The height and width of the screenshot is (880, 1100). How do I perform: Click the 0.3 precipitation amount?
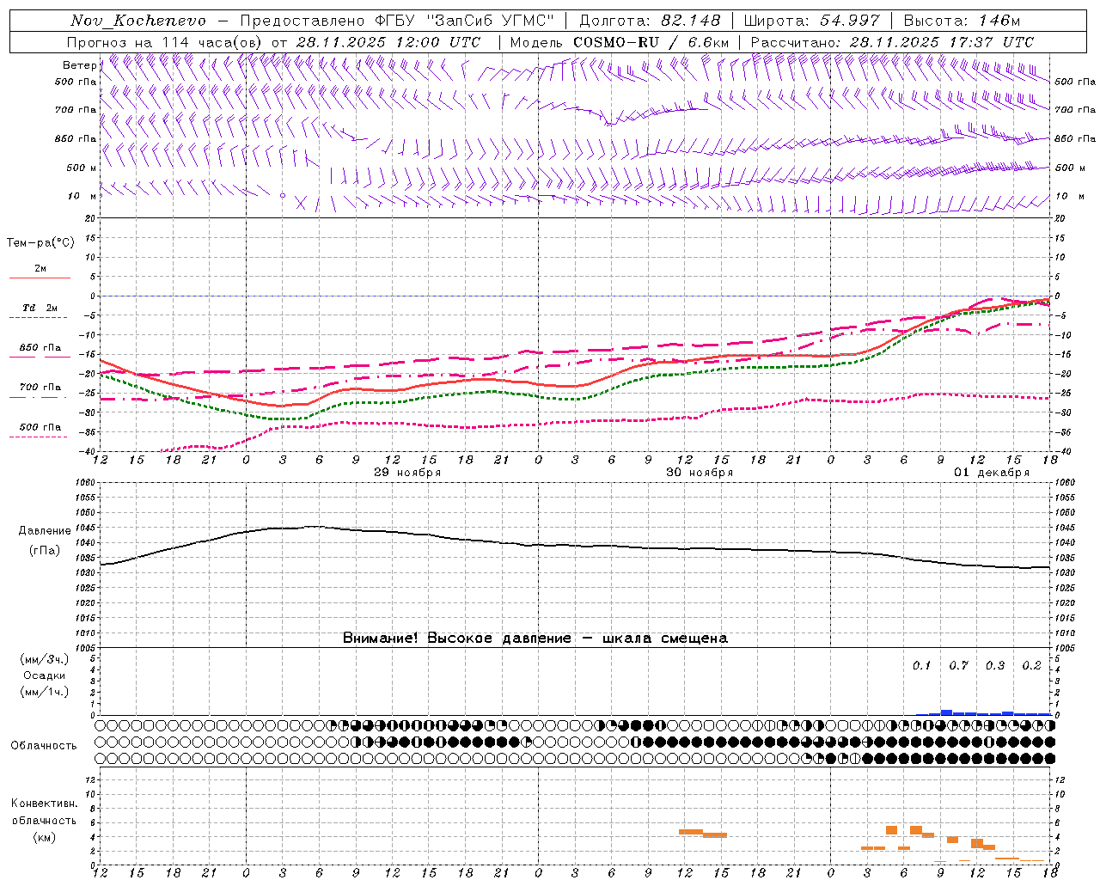pyautogui.click(x=995, y=666)
